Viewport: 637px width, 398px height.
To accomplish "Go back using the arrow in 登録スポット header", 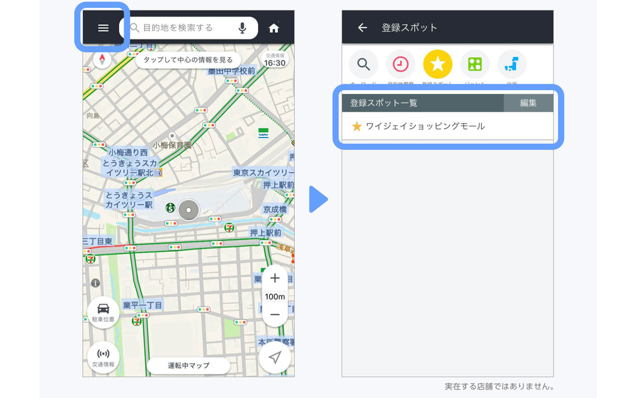I will [362, 28].
